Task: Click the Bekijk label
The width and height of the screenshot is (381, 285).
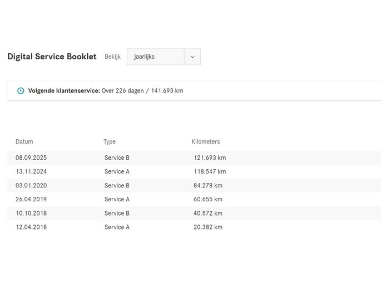Action: [x=113, y=57]
